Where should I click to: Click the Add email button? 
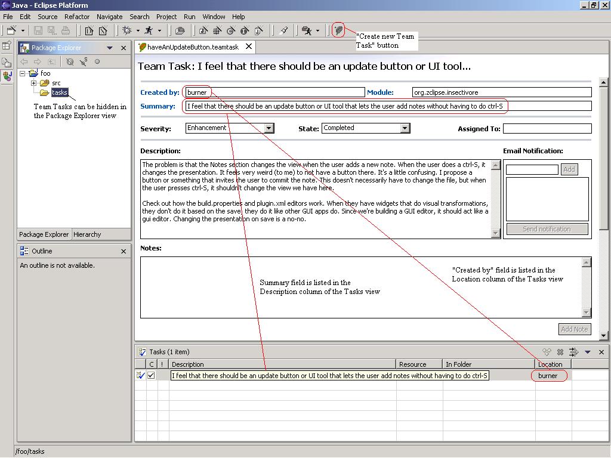pyautogui.click(x=569, y=169)
